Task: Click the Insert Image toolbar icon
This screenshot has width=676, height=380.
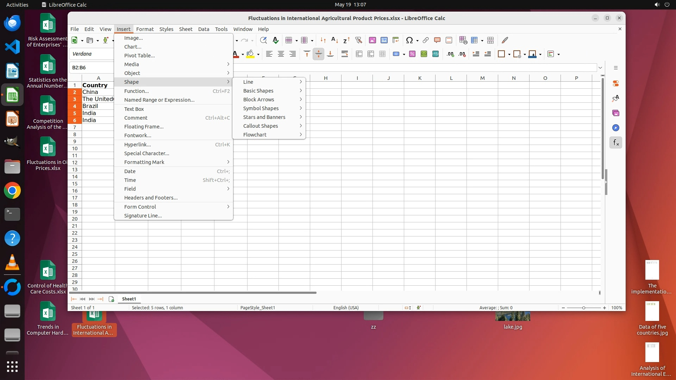Action: pyautogui.click(x=373, y=40)
